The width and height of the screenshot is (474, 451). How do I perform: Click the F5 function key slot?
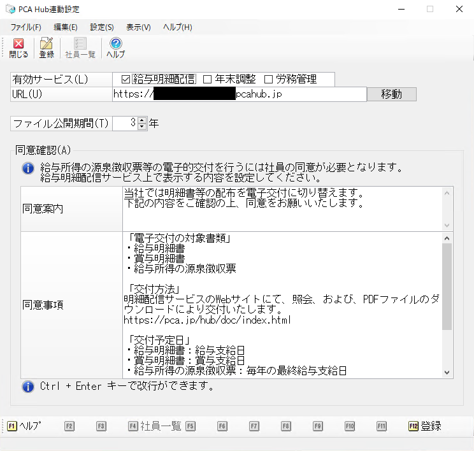190,426
